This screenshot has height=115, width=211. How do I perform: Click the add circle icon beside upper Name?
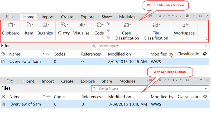click(3, 54)
